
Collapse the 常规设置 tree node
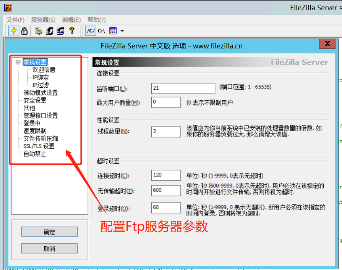click(x=18, y=62)
